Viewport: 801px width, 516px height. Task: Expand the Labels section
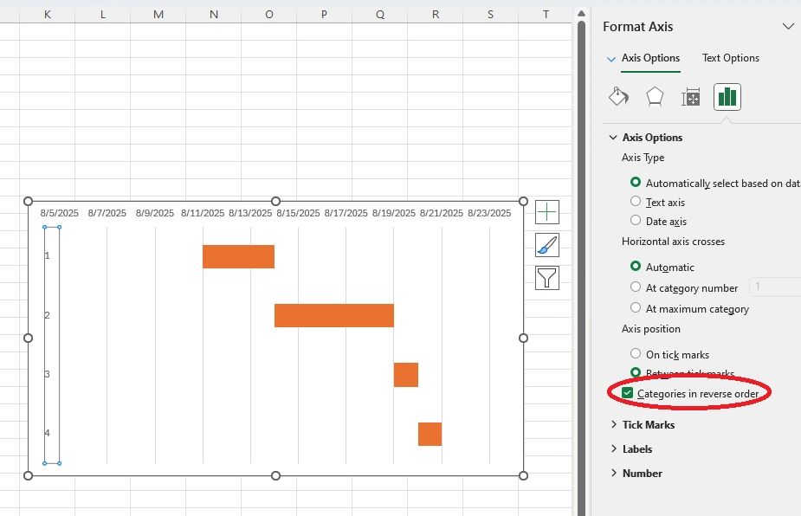(x=636, y=449)
